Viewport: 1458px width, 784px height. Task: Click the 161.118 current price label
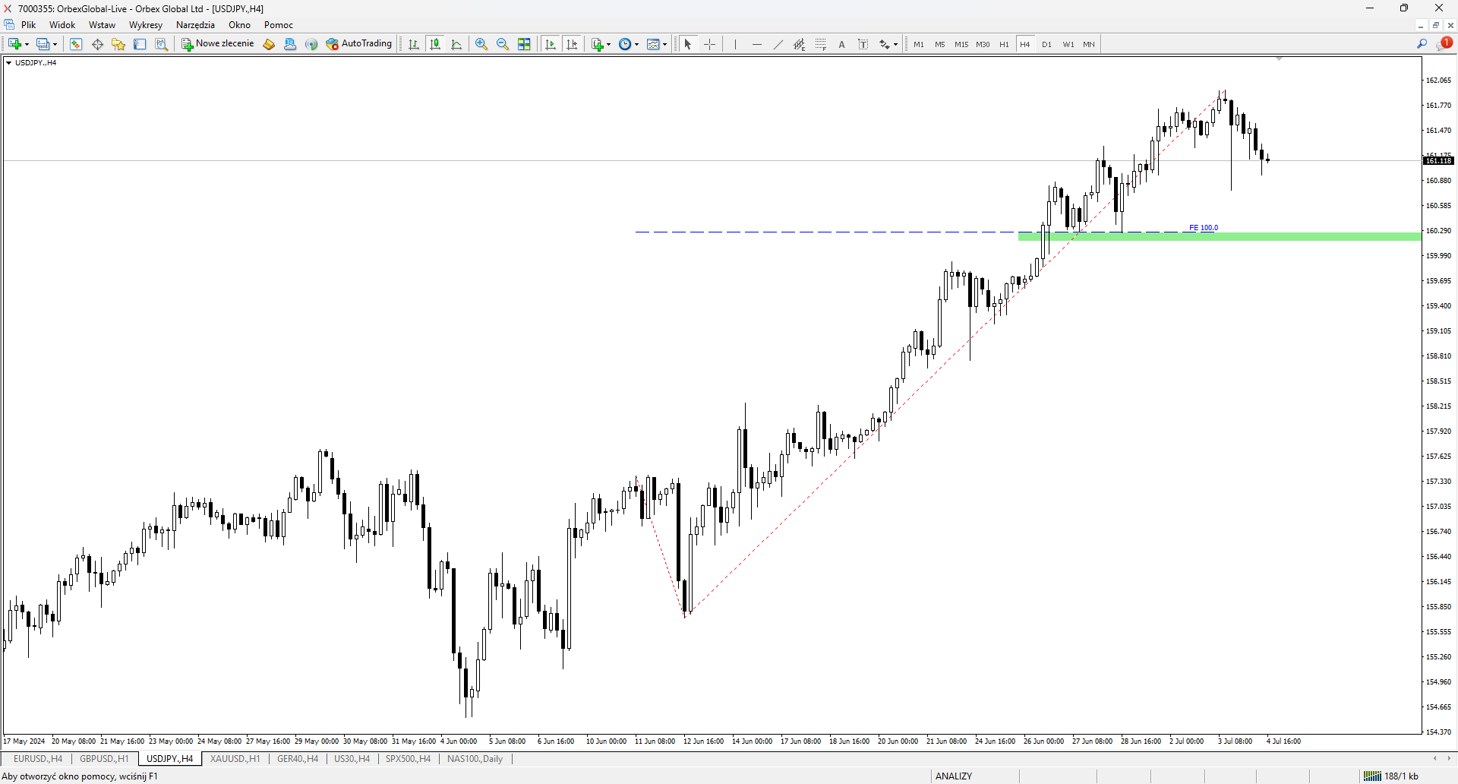[1438, 160]
